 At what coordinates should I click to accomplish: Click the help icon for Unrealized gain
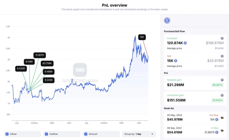[222, 95]
